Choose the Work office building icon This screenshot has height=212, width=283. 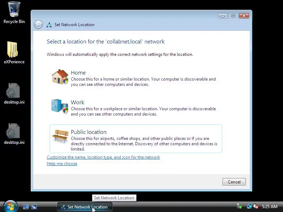[x=60, y=107]
